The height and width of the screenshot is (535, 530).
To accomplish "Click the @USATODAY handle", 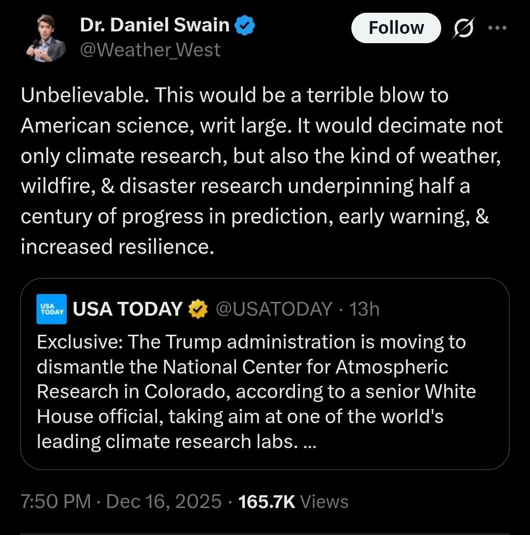I will click(274, 309).
